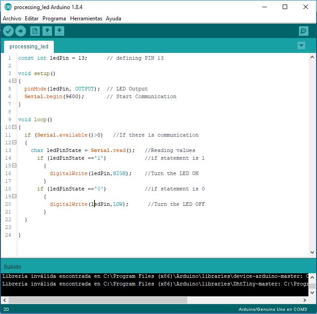The height and width of the screenshot is (314, 317).
Task: Open the Archivo menu
Action: 12,19
